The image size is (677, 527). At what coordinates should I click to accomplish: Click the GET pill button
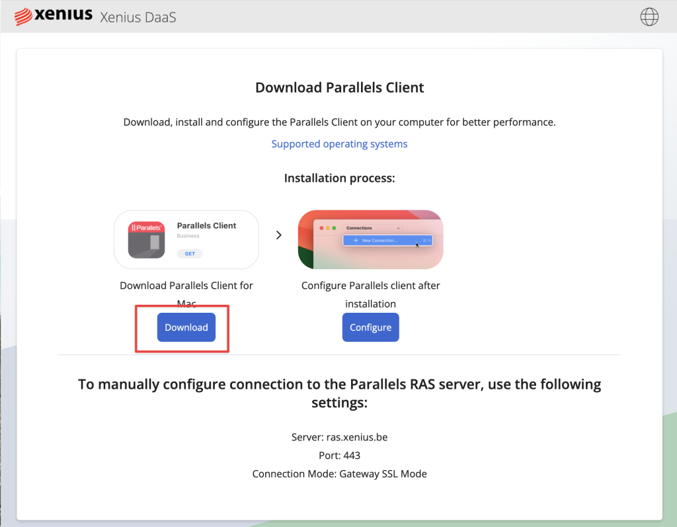(190, 254)
